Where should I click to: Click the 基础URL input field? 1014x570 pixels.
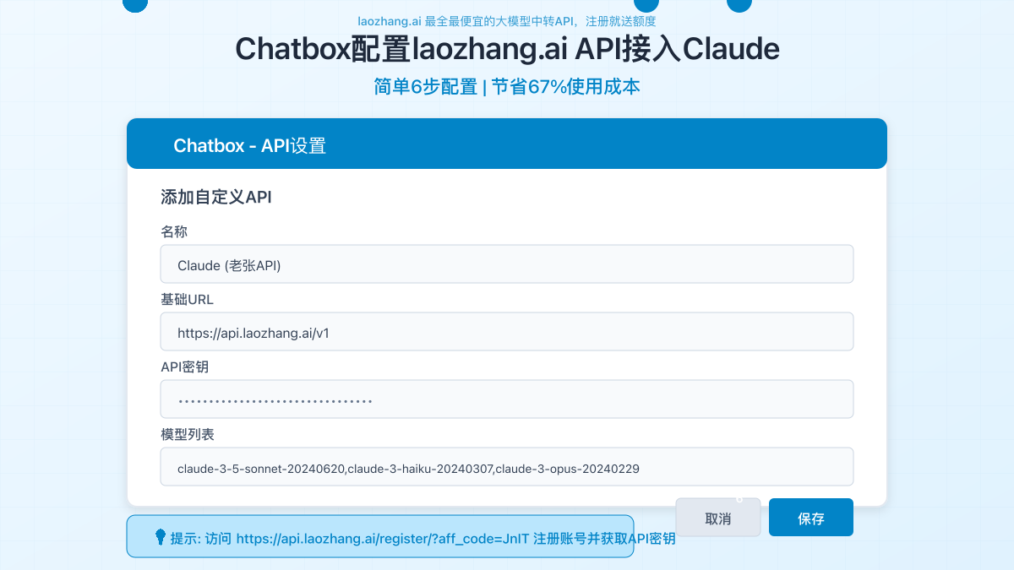(507, 331)
